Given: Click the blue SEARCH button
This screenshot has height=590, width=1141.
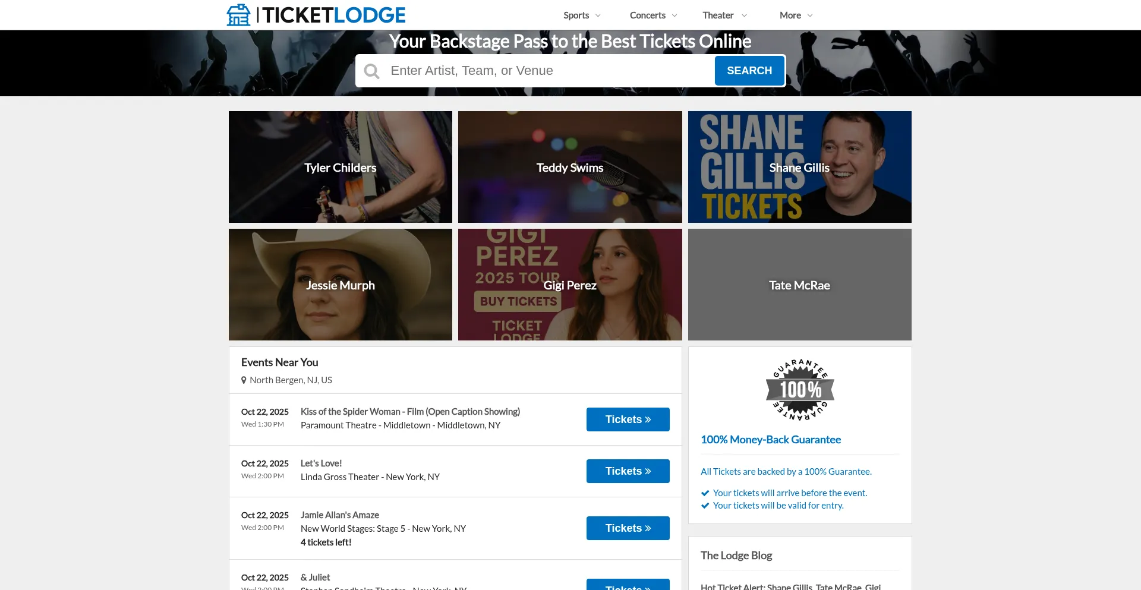Looking at the screenshot, I should click(749, 71).
